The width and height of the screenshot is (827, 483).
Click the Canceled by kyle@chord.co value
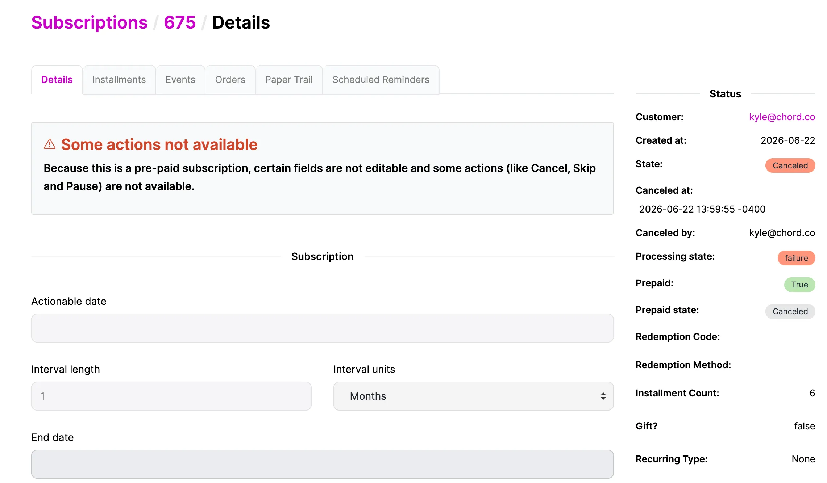point(782,233)
